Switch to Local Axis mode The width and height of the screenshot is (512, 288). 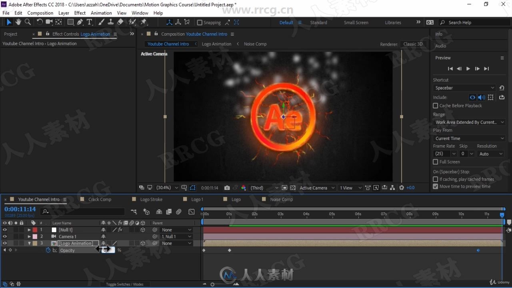point(169,22)
